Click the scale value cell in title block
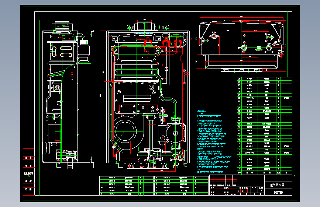 click(x=261, y=191)
